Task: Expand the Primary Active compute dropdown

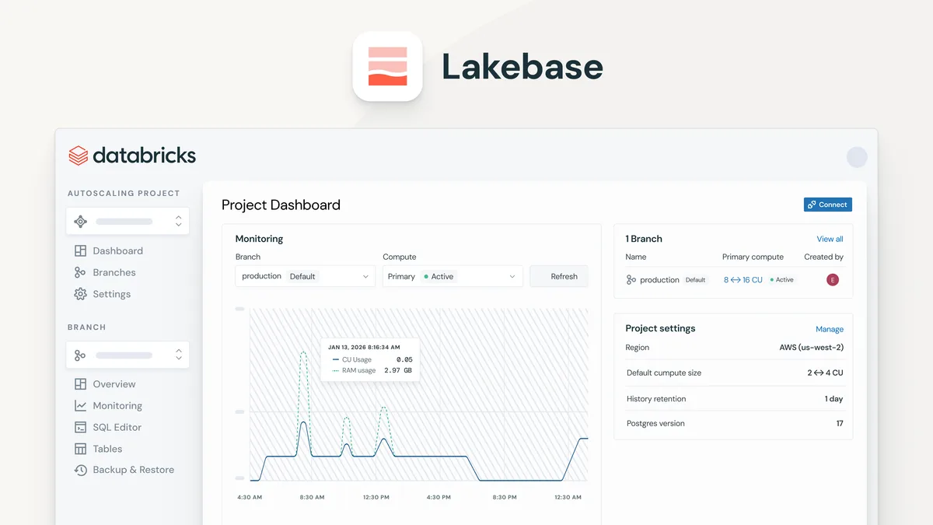Action: (453, 276)
